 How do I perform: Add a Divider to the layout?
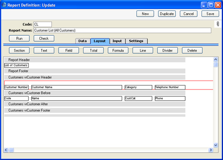coord(167,50)
